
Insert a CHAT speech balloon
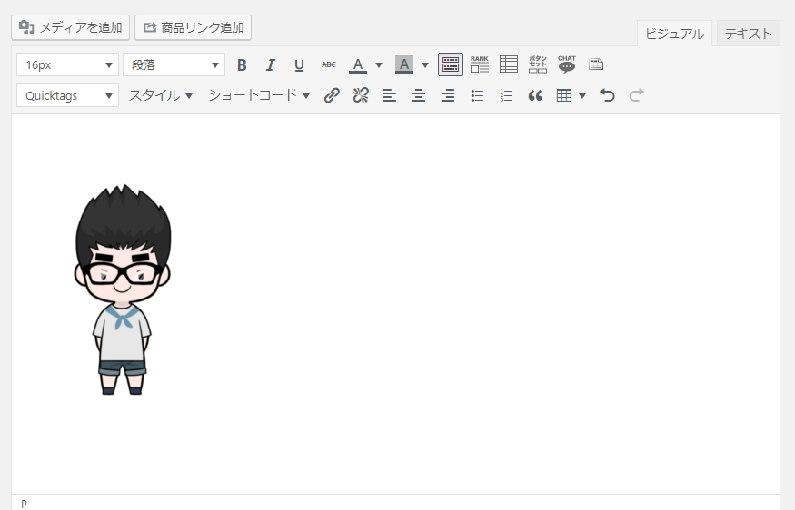(567, 64)
